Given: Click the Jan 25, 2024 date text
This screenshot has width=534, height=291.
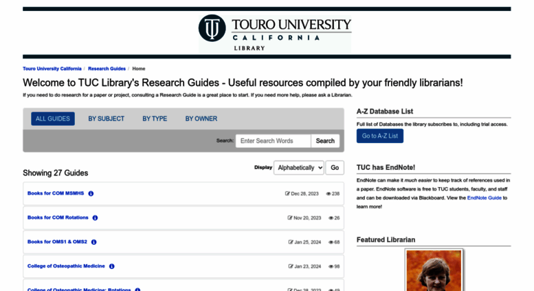Looking at the screenshot, I should [x=307, y=242].
